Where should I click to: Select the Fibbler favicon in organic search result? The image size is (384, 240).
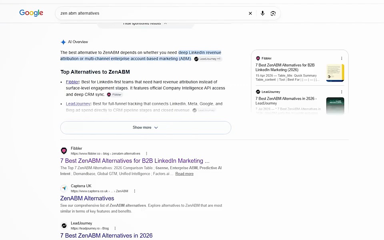64,151
